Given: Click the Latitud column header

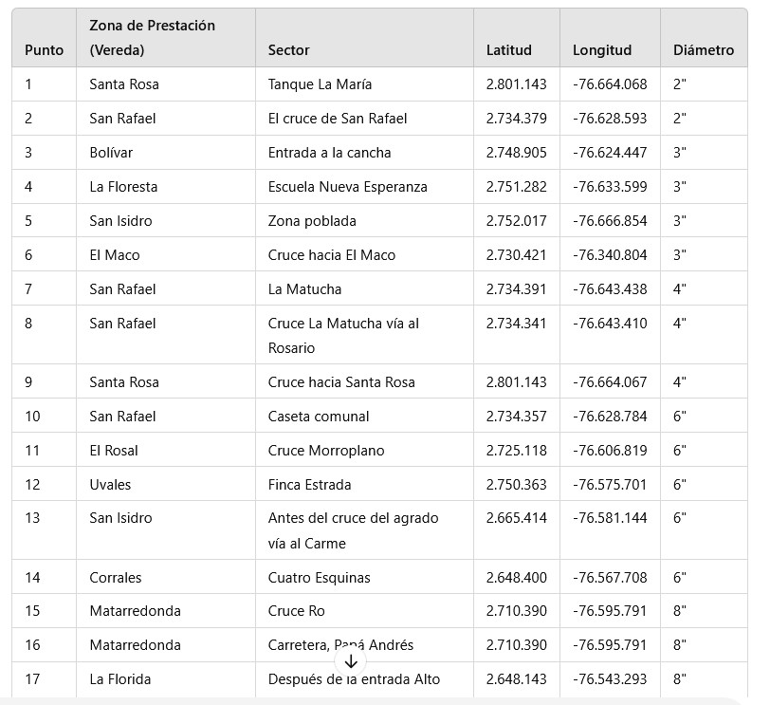Looking at the screenshot, I should pyautogui.click(x=508, y=50).
